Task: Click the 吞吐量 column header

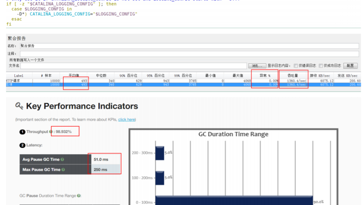Action: click(293, 75)
